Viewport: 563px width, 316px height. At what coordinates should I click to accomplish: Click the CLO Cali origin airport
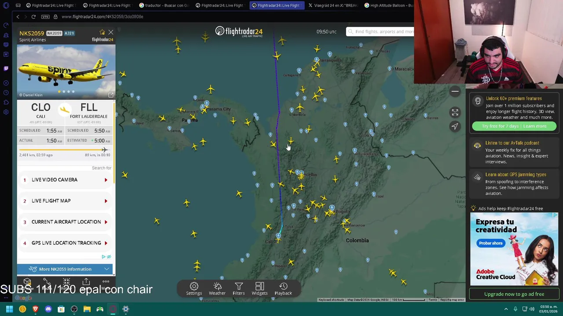[x=40, y=111]
